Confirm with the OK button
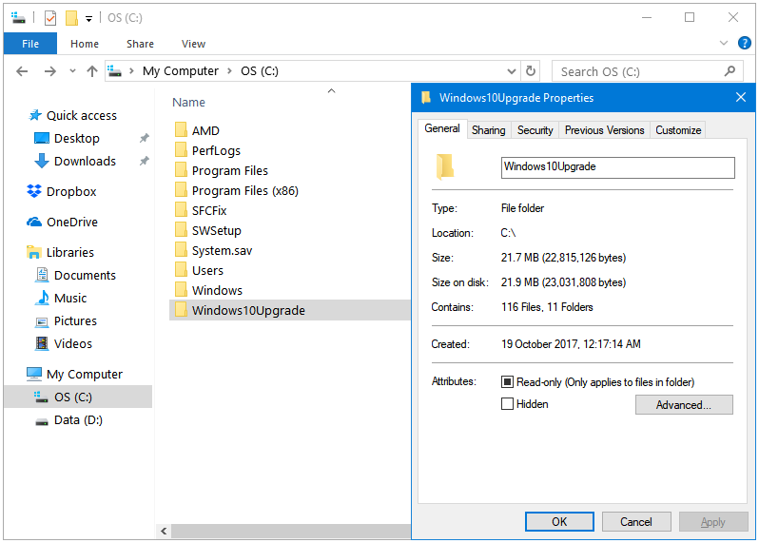Viewport: 759px width, 543px height. pyautogui.click(x=559, y=522)
